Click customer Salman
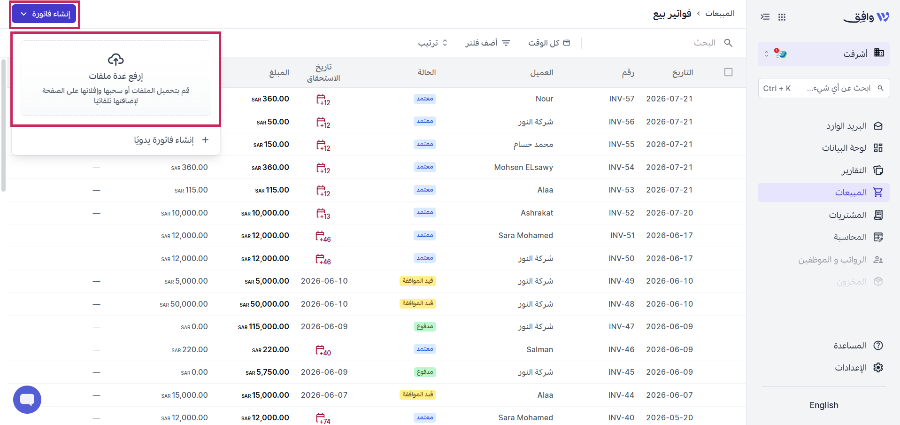Screen dimensions: 900x425 pyautogui.click(x=540, y=349)
